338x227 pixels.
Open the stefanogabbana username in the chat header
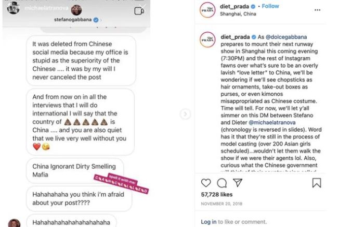pyautogui.click(x=73, y=20)
